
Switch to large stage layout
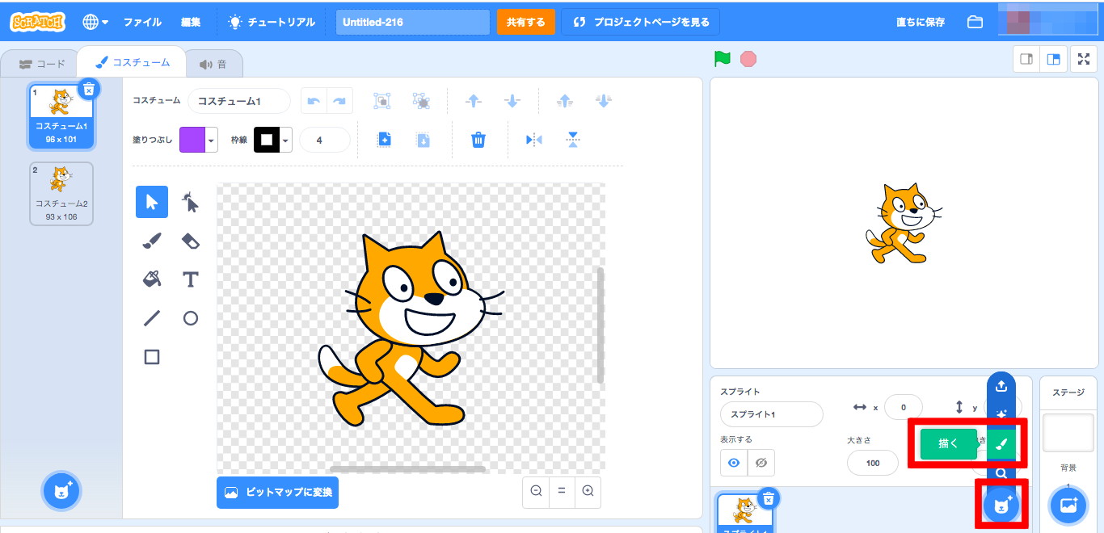(x=1052, y=59)
